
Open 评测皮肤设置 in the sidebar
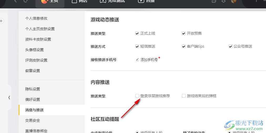(36, 60)
